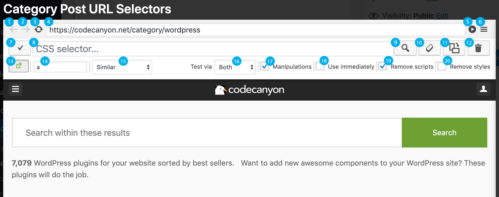Click the play (go) button beside URL
499x197 pixels.
[x=472, y=29]
